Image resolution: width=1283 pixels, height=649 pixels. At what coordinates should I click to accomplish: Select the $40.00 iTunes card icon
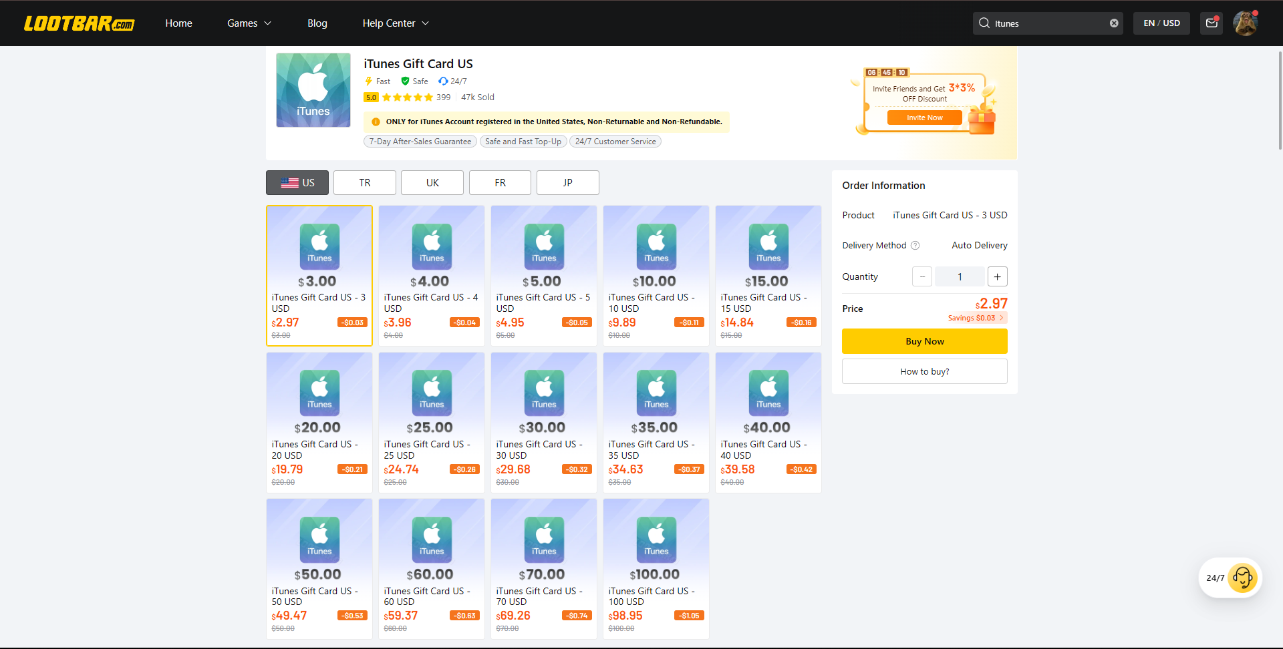(768, 393)
